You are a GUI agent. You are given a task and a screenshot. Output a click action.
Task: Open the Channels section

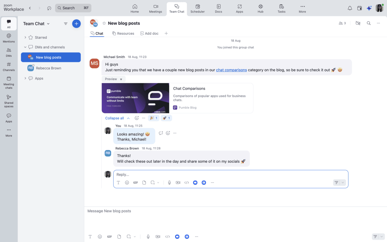click(9, 66)
